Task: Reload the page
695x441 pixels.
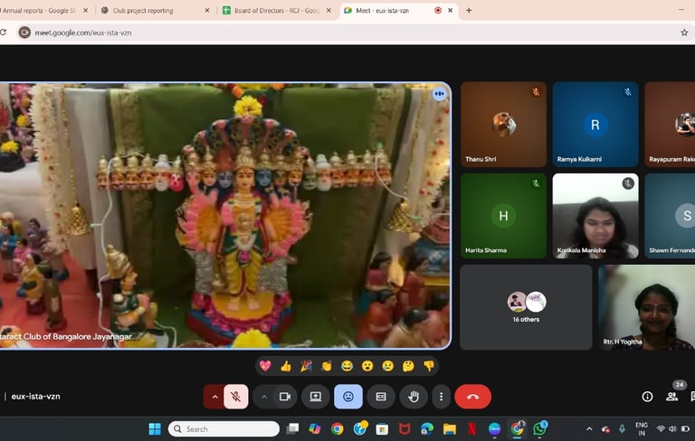Action: (3, 33)
